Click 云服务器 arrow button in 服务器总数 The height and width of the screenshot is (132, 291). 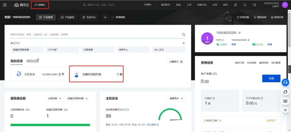point(55,98)
